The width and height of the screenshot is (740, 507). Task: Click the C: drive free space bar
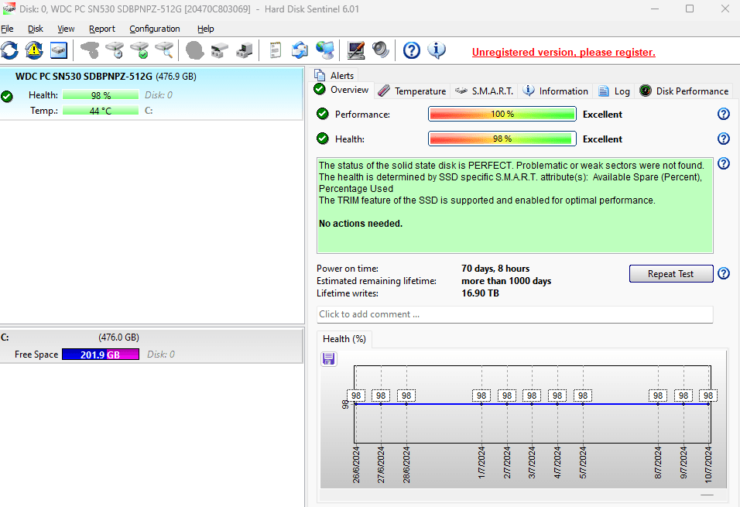(x=100, y=355)
